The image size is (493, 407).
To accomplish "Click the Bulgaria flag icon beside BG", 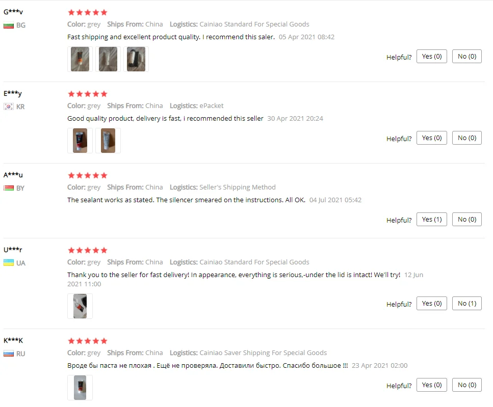I will 9,25.
